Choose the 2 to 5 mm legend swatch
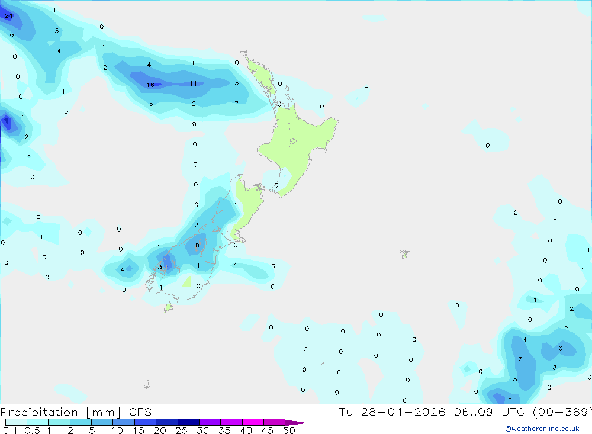592x434 pixels. pos(81,422)
